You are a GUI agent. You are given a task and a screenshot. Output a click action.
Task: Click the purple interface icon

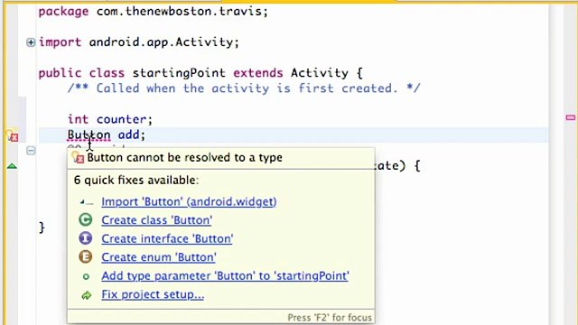(86, 238)
